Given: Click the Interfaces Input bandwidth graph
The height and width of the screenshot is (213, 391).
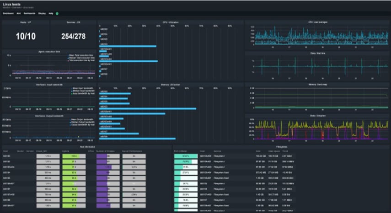Looking at the screenshot, I should tap(48, 97).
